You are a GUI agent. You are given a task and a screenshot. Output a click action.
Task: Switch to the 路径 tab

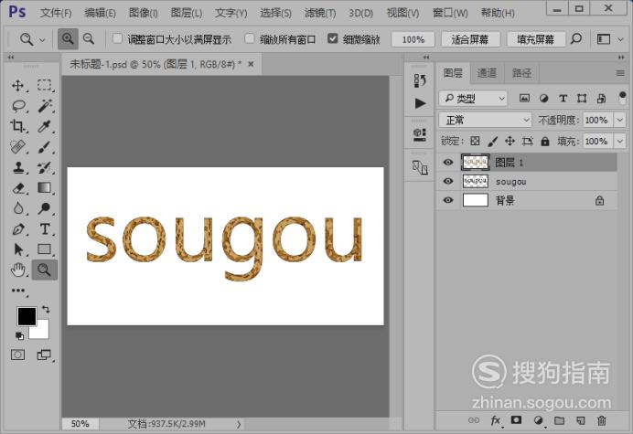tap(521, 73)
